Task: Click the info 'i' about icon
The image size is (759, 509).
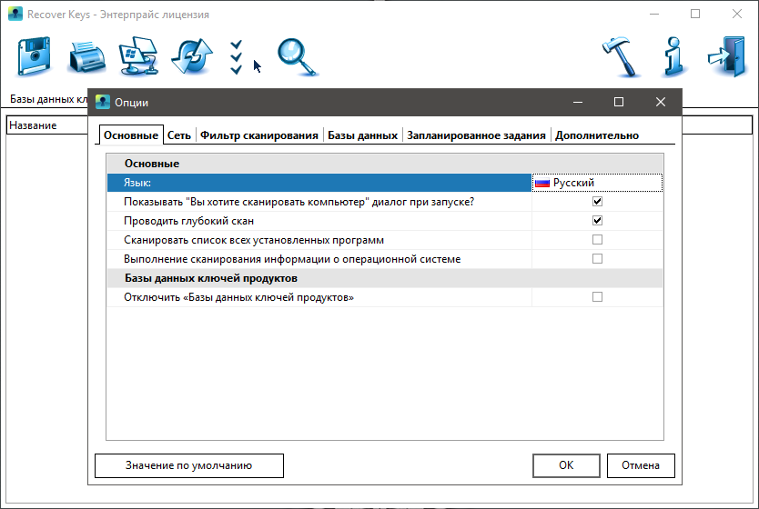Action: (673, 57)
